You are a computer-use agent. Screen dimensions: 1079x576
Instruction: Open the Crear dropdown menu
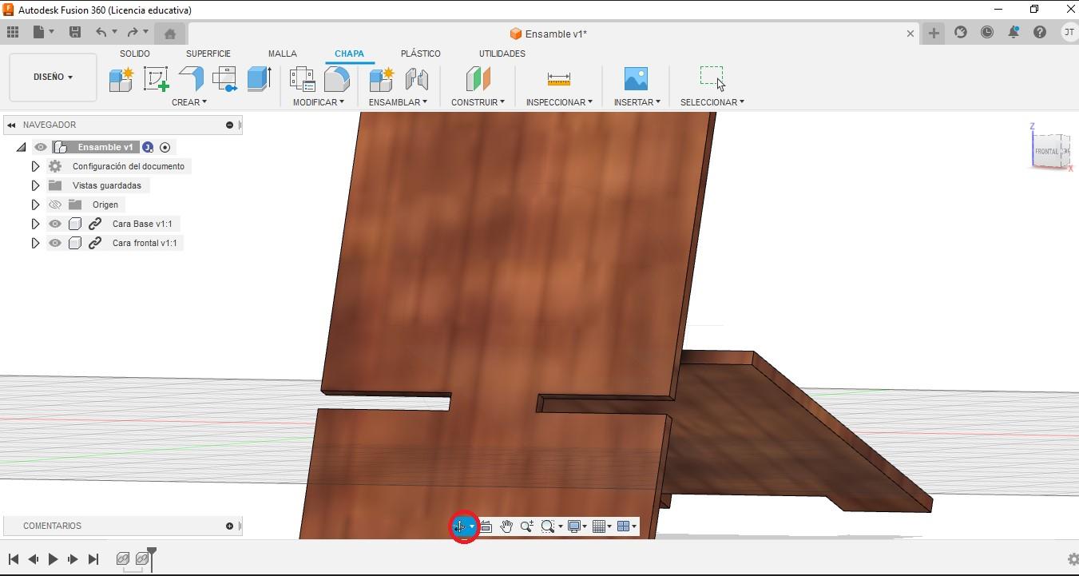(189, 101)
